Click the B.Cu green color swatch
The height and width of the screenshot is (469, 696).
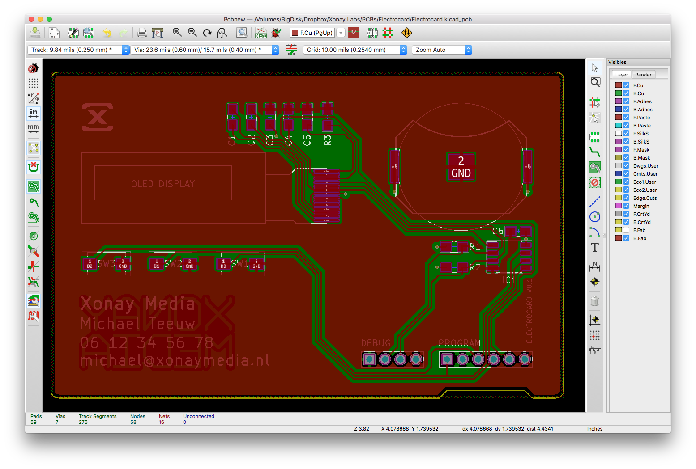618,93
